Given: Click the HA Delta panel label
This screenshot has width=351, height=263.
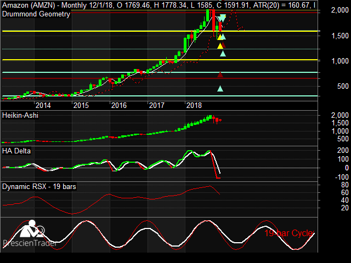Looking at the screenshot, I should (x=16, y=151).
